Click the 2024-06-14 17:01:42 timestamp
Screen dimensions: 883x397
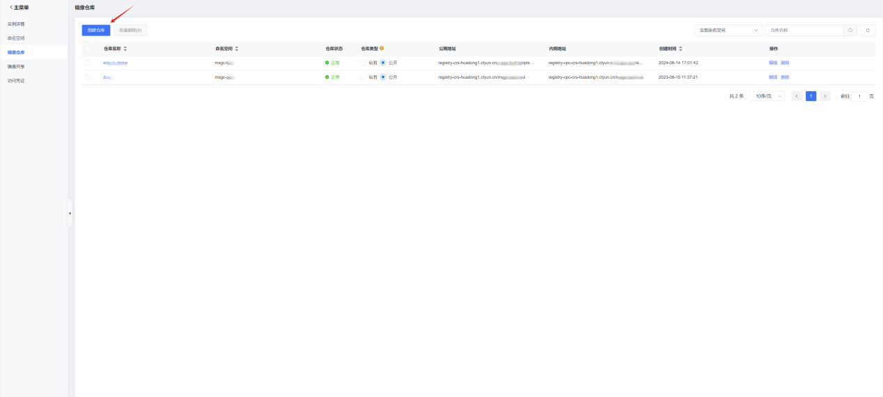pos(678,63)
